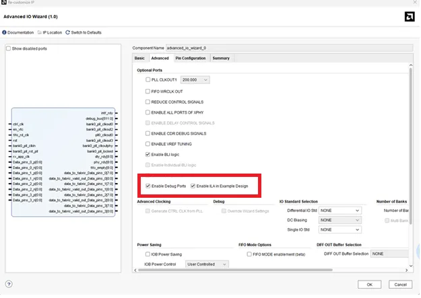Viewport: 421px width, 298px height.
Task: Open the IOB Power Control dropdown
Action: [206, 264]
